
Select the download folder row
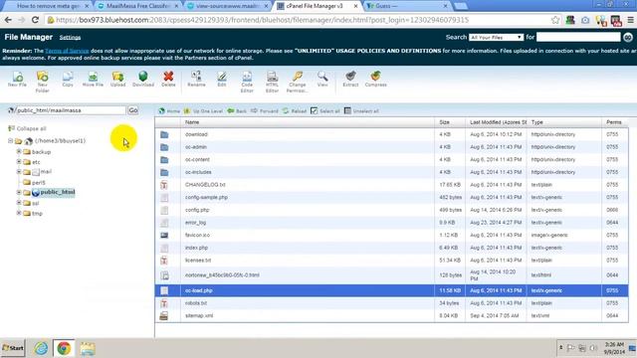[x=391, y=134]
